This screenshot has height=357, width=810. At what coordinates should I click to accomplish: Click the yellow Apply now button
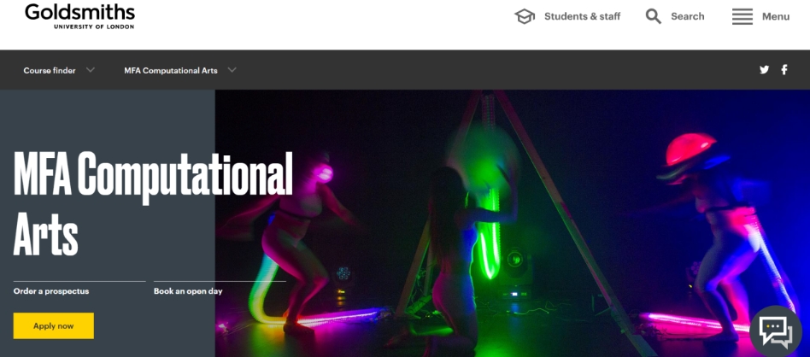point(54,326)
